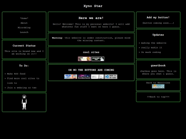
Task: Click the Wii button badge
Action: tap(97, 77)
